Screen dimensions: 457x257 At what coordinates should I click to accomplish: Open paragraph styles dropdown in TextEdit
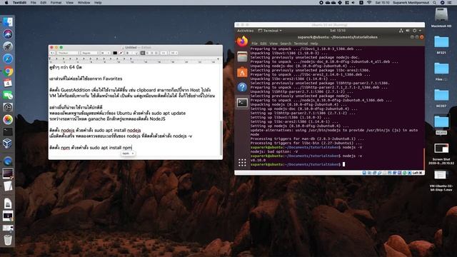52,53
